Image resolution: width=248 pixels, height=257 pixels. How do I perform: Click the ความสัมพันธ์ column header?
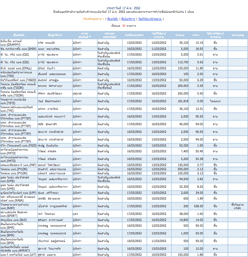pos(85,35)
